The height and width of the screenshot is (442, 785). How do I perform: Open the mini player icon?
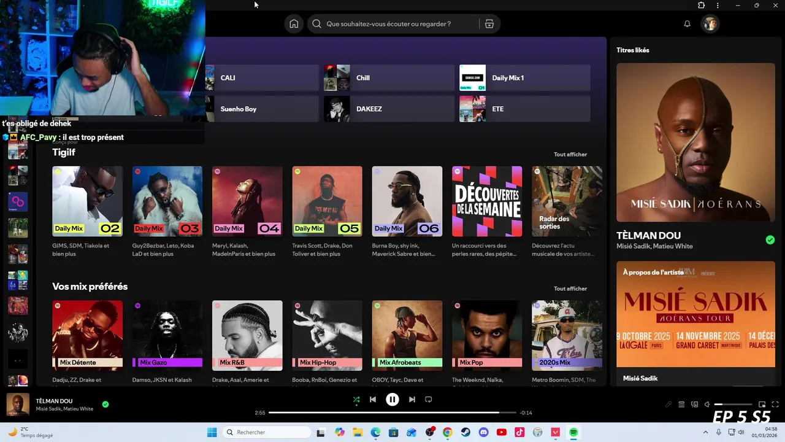coord(762,405)
